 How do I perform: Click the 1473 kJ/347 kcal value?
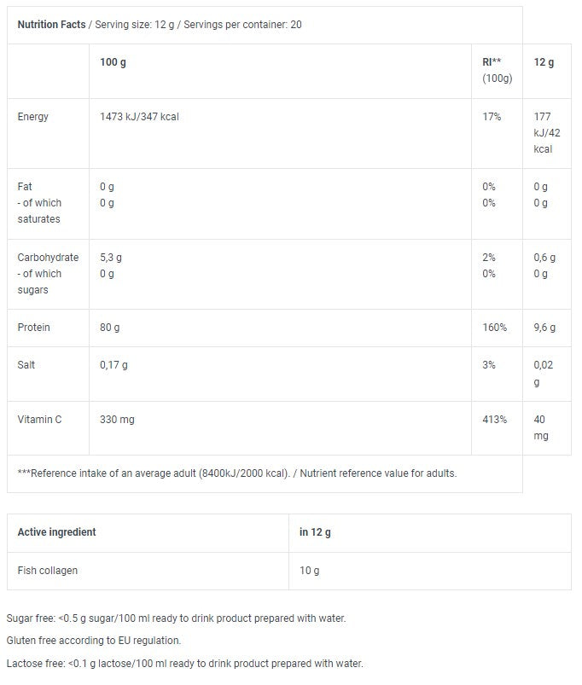pyautogui.click(x=139, y=117)
